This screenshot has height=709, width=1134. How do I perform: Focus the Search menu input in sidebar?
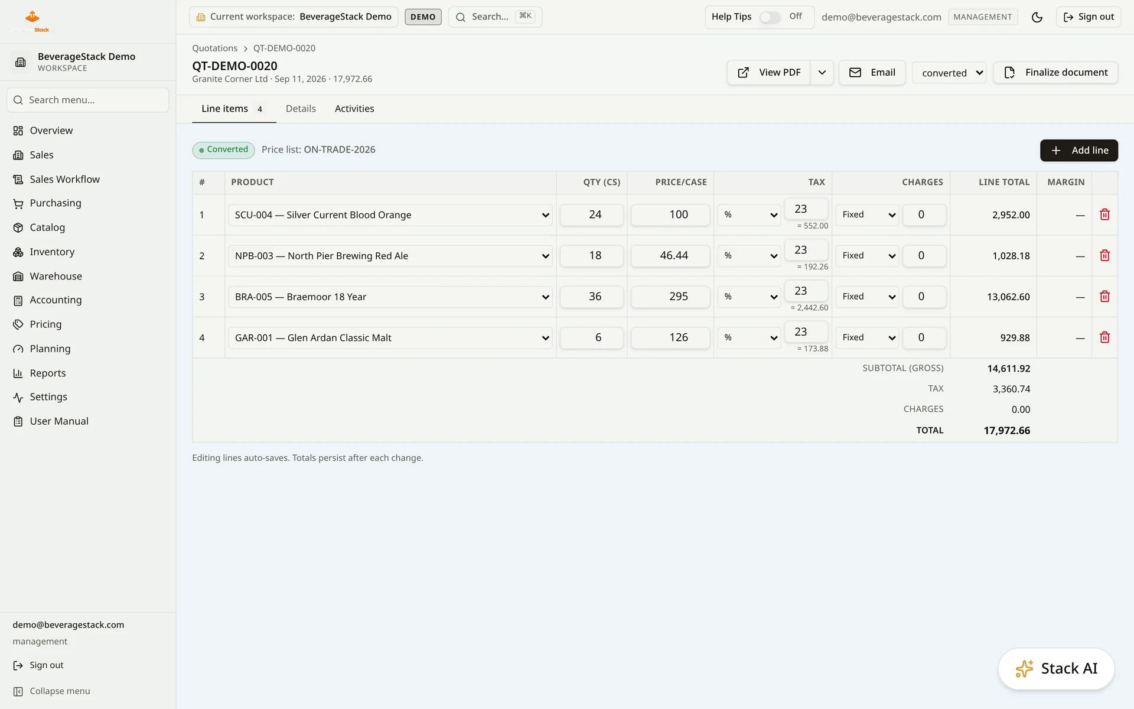87,100
